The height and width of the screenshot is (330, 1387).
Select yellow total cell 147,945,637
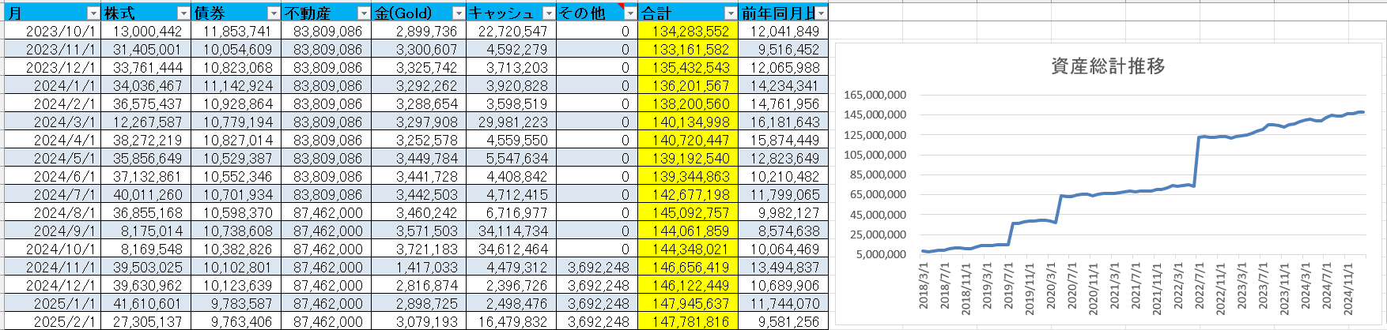pos(688,304)
